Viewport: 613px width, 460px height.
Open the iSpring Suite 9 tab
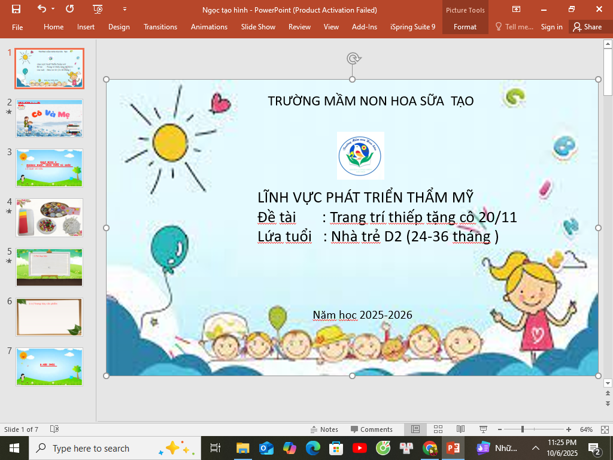[412, 27]
